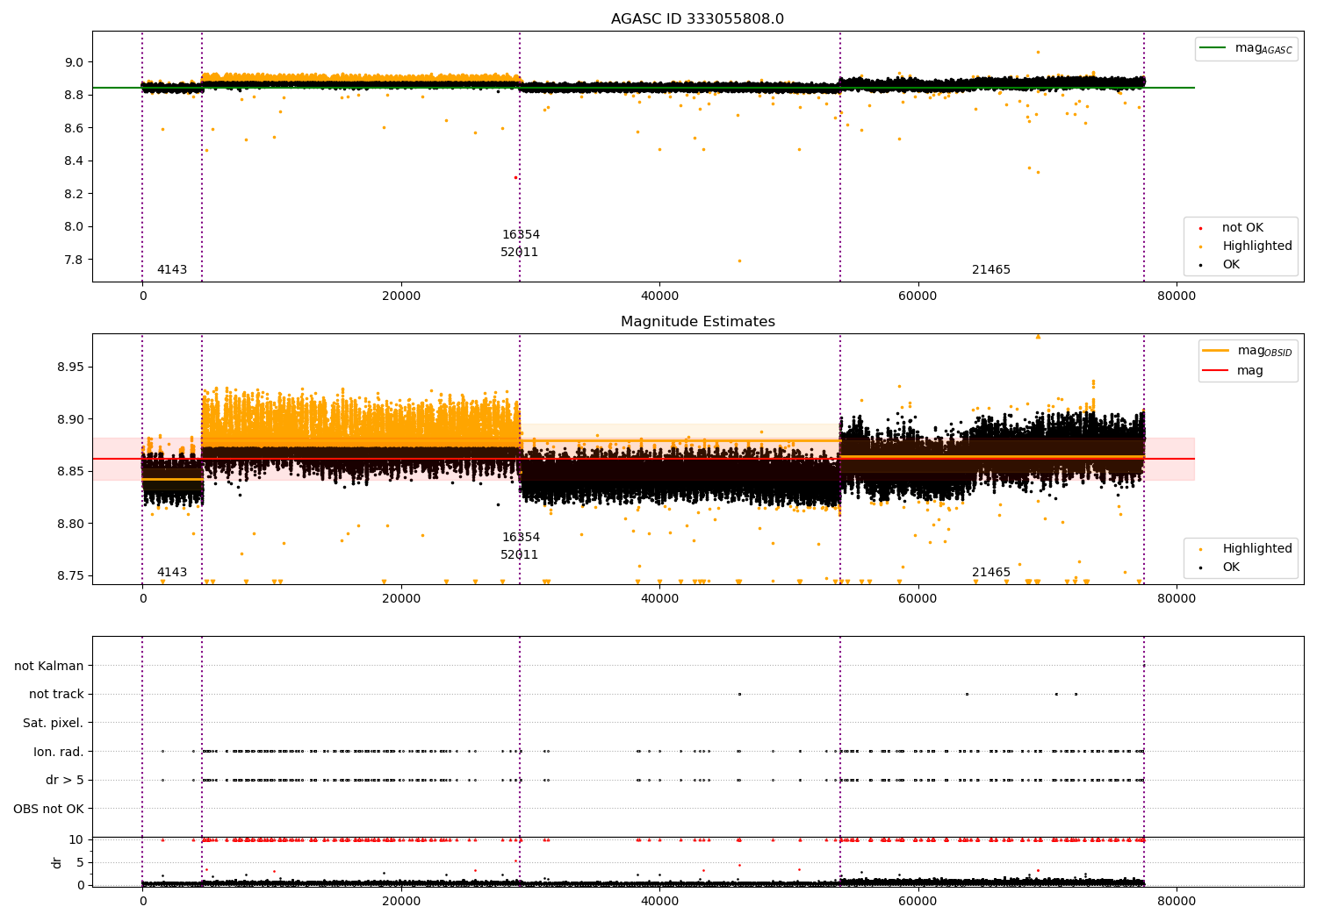The width and height of the screenshot is (1317, 921).
Task: Click the 60000 x-axis tick of the bottom plot
Action: [x=918, y=901]
